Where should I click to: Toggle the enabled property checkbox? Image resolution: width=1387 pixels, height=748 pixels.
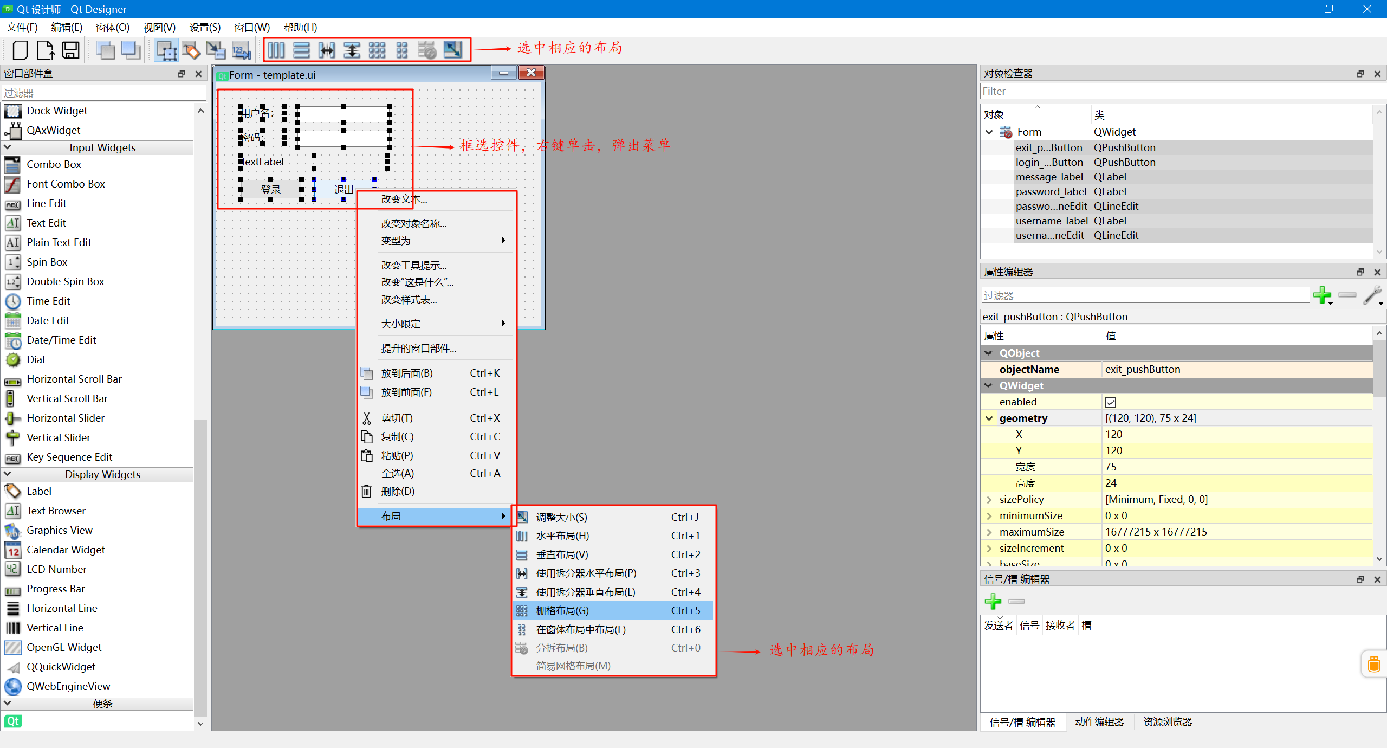pos(1111,402)
